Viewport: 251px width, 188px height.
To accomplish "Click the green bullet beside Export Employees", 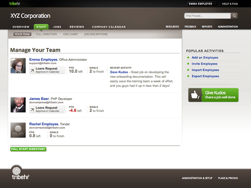I will point(188,76).
